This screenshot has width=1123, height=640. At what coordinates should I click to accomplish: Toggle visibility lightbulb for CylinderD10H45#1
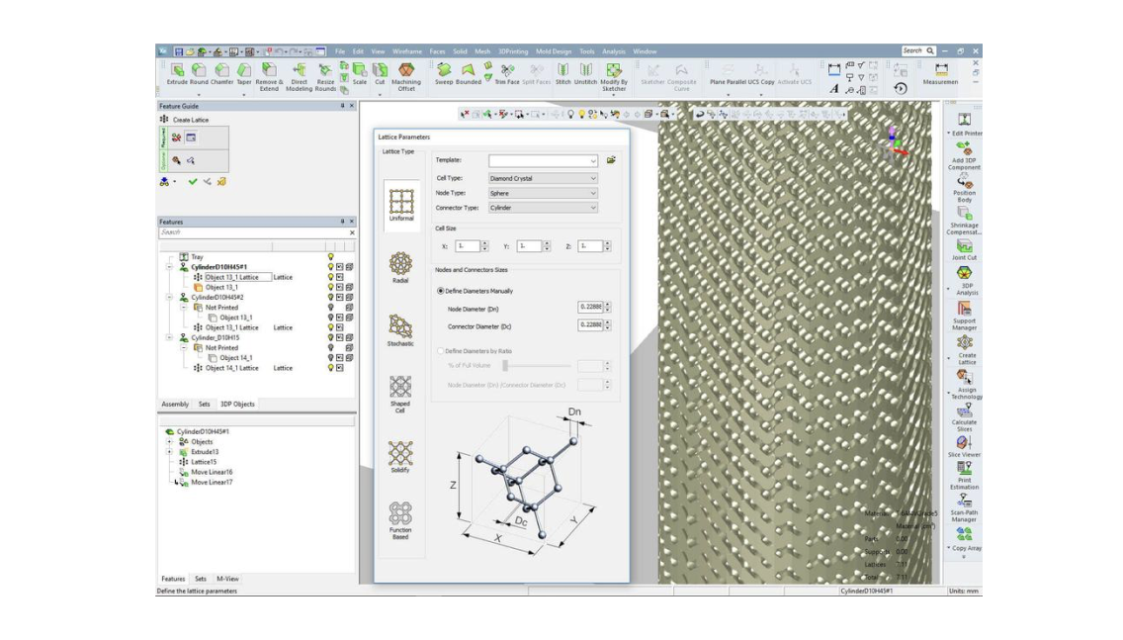click(331, 267)
